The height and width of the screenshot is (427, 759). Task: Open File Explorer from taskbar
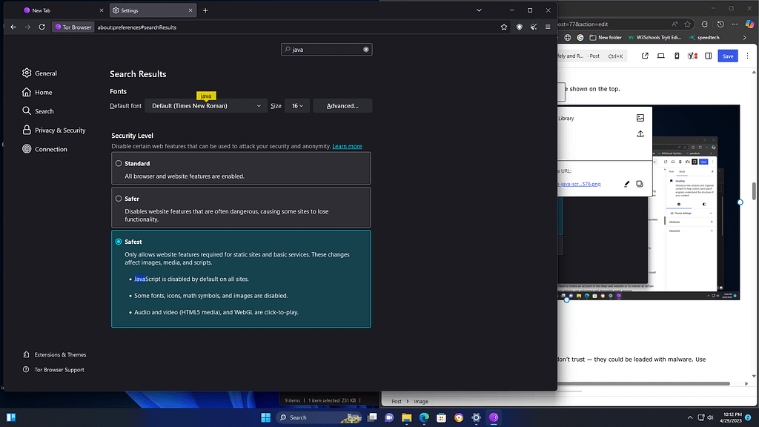click(x=407, y=417)
